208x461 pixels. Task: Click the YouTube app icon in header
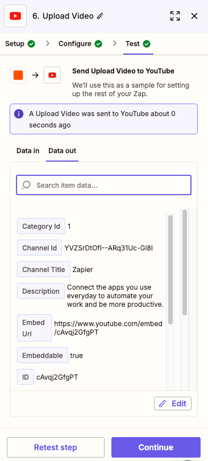(15, 16)
